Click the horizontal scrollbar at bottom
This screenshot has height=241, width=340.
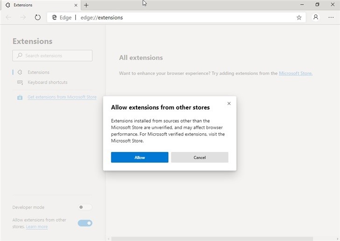click(210, 239)
